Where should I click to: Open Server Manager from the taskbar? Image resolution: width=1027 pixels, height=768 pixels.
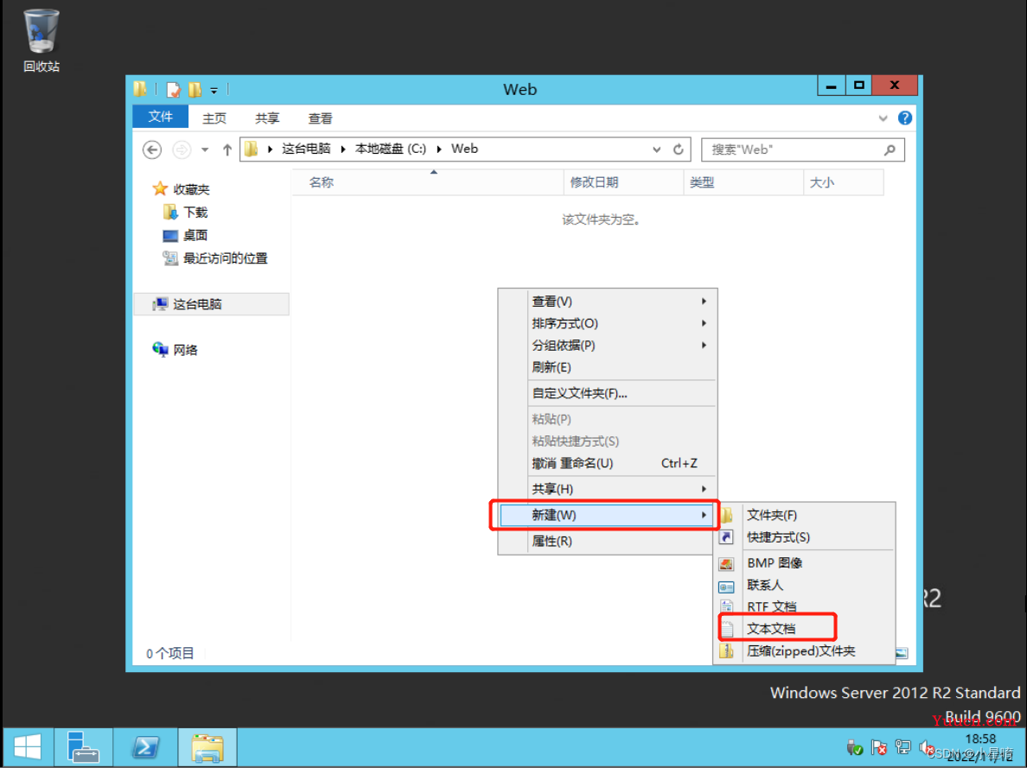pos(83,747)
